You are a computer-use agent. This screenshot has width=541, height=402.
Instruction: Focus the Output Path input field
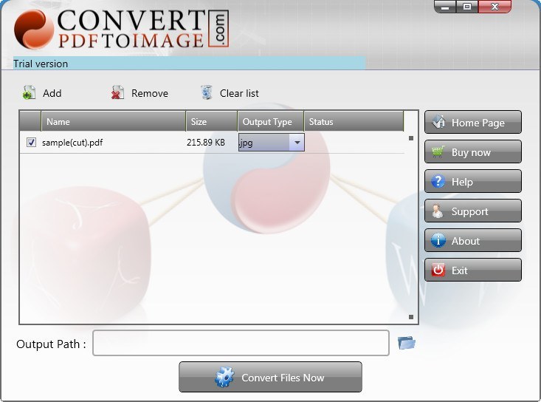click(241, 343)
